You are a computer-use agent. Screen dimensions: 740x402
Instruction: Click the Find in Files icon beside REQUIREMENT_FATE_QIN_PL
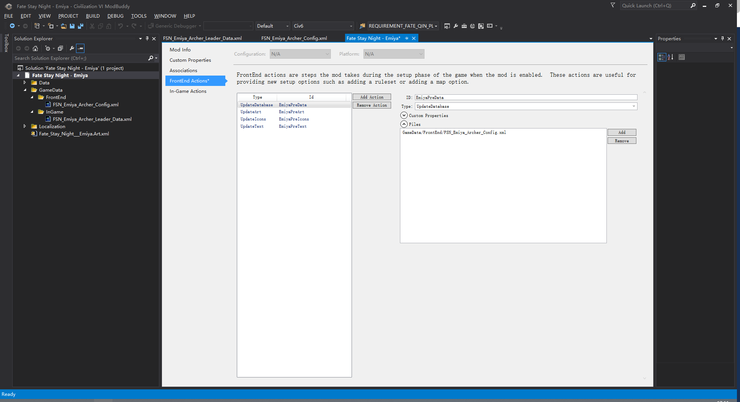(362, 26)
